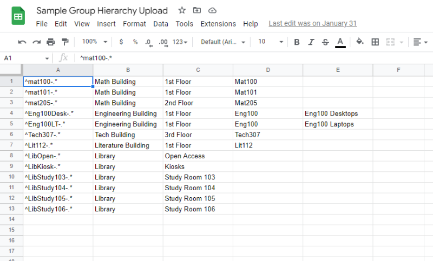Print the spreadsheet using the printer icon

coord(51,42)
